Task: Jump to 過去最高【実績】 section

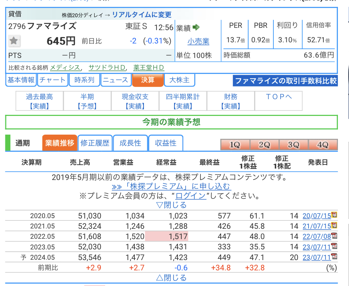Action: tap(39, 101)
